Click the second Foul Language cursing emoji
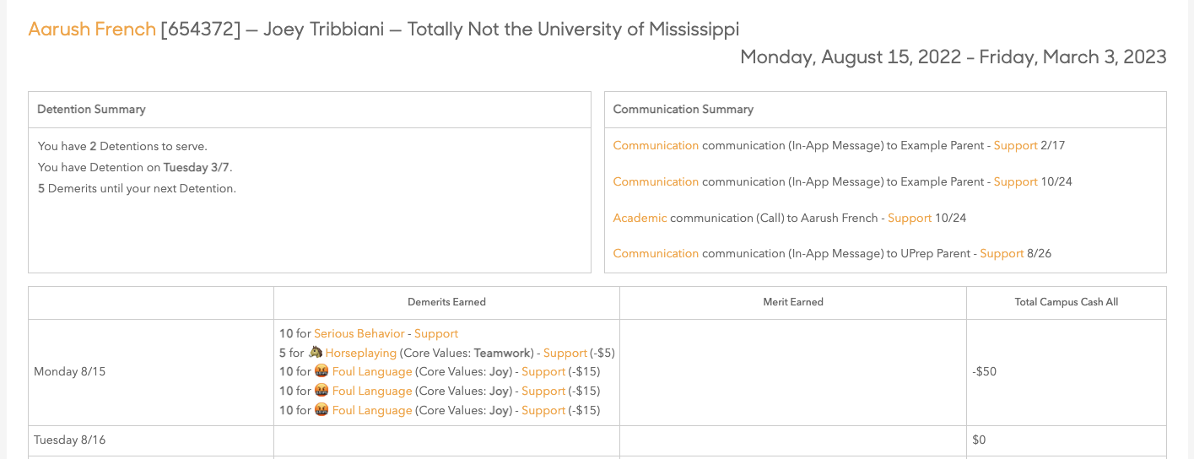1194x459 pixels. tap(321, 391)
